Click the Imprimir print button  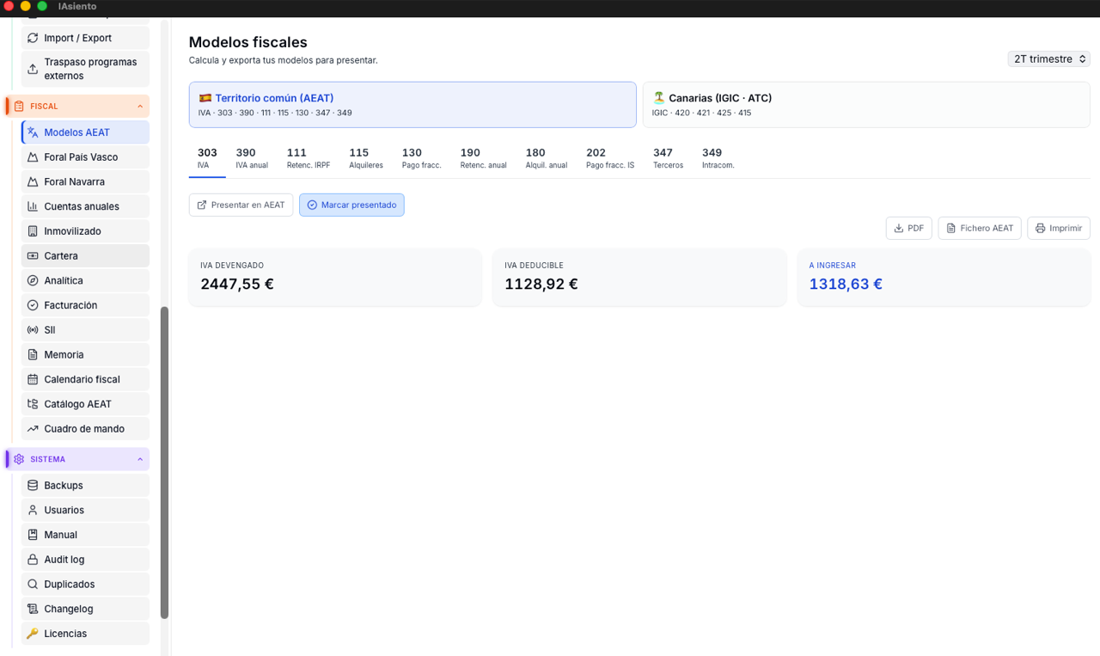click(x=1059, y=228)
